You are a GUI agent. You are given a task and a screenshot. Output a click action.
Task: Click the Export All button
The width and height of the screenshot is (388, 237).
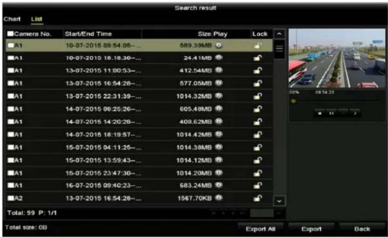(x=260, y=229)
